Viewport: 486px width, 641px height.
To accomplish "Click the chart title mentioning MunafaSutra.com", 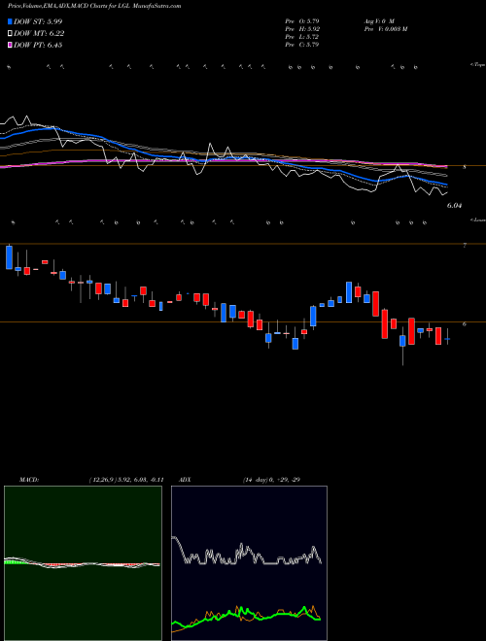I will (x=94, y=6).
